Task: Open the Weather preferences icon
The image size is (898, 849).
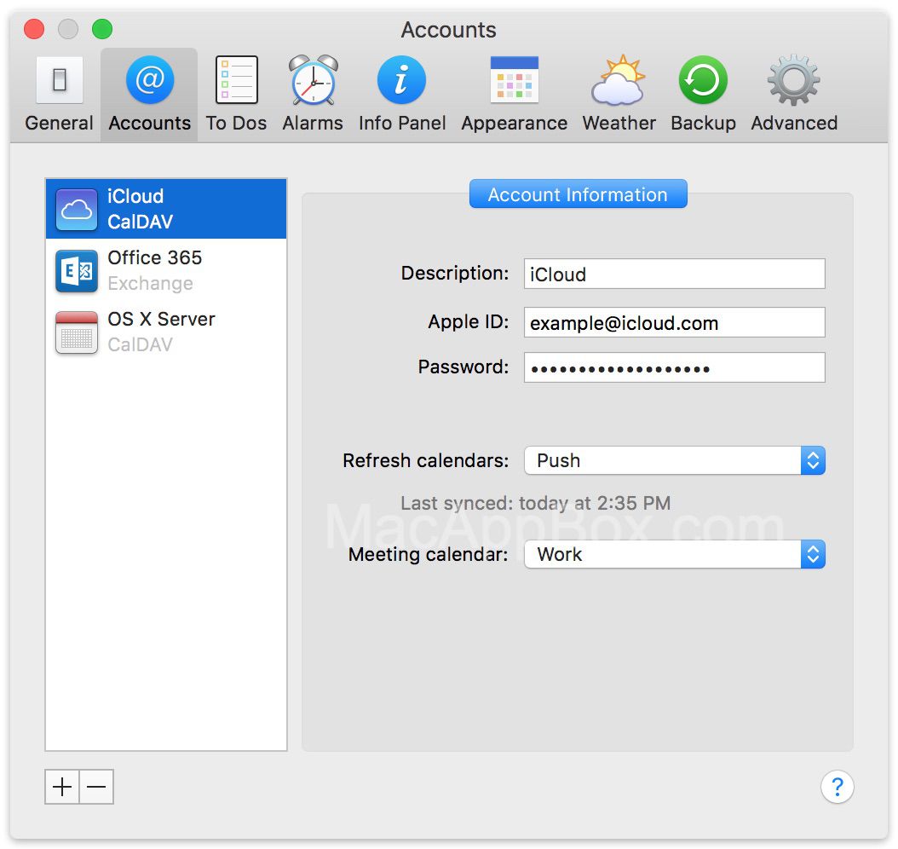Action: point(619,79)
